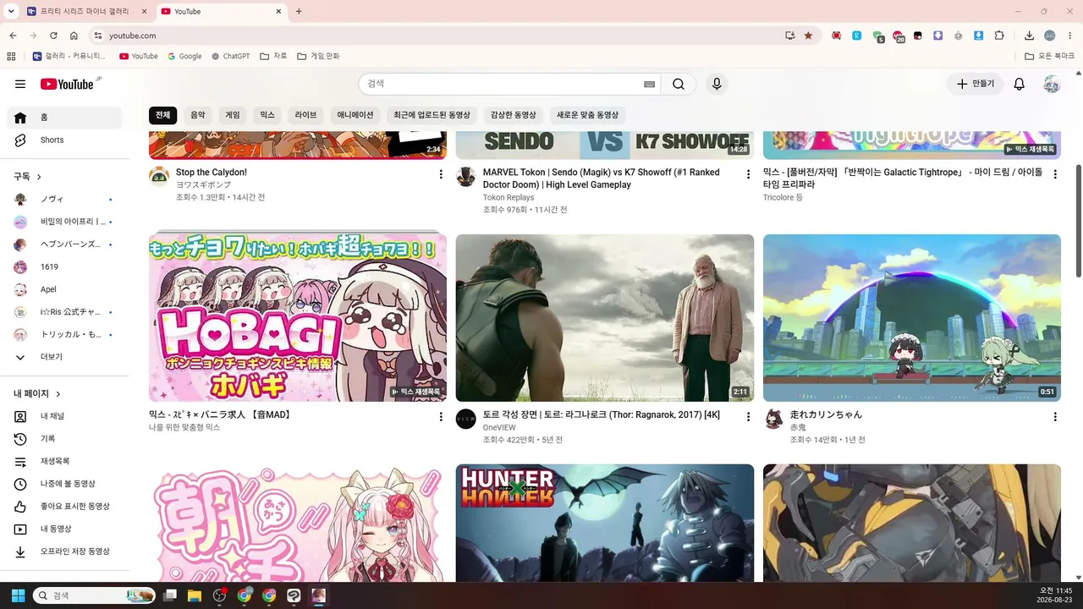Open options for the Galactic Tightrope mix
Image resolution: width=1083 pixels, height=609 pixels.
(1055, 174)
